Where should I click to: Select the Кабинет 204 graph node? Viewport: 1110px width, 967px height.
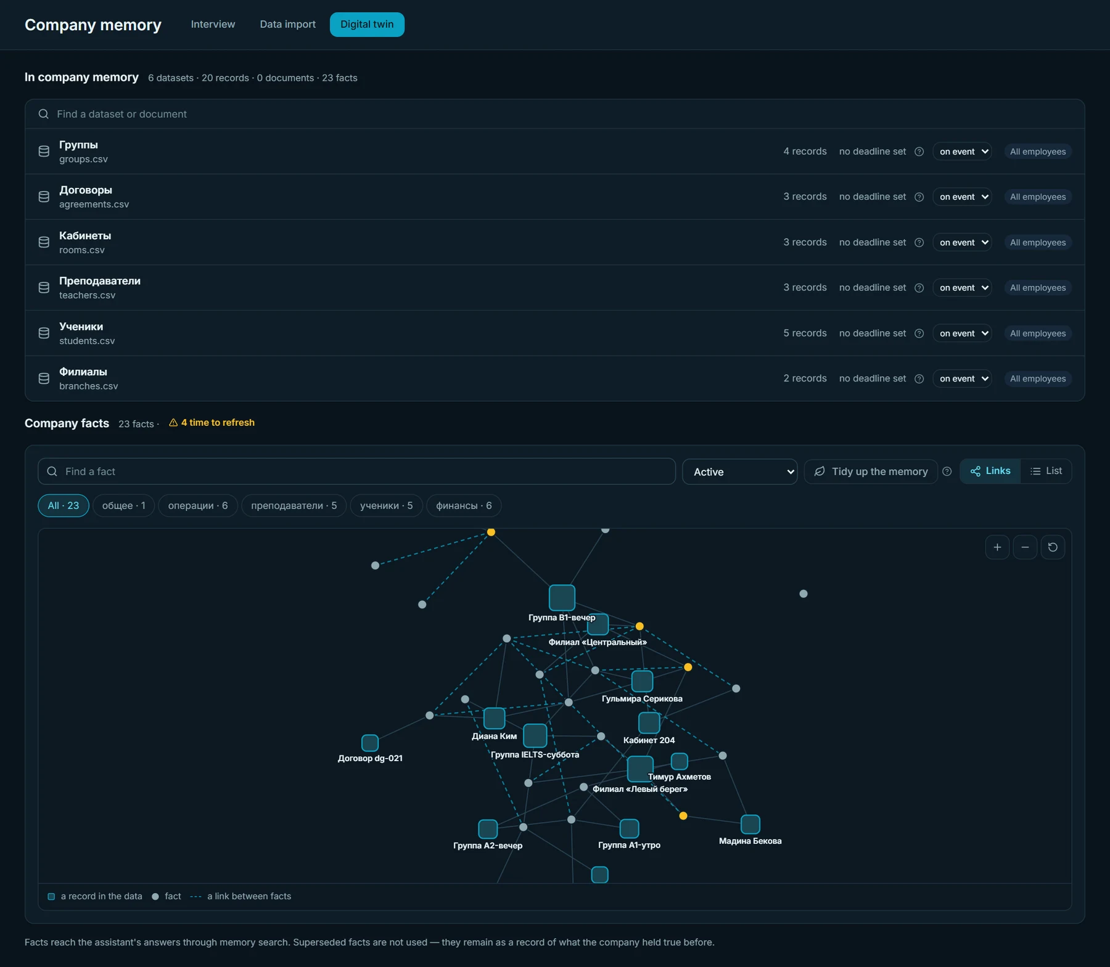click(x=649, y=722)
